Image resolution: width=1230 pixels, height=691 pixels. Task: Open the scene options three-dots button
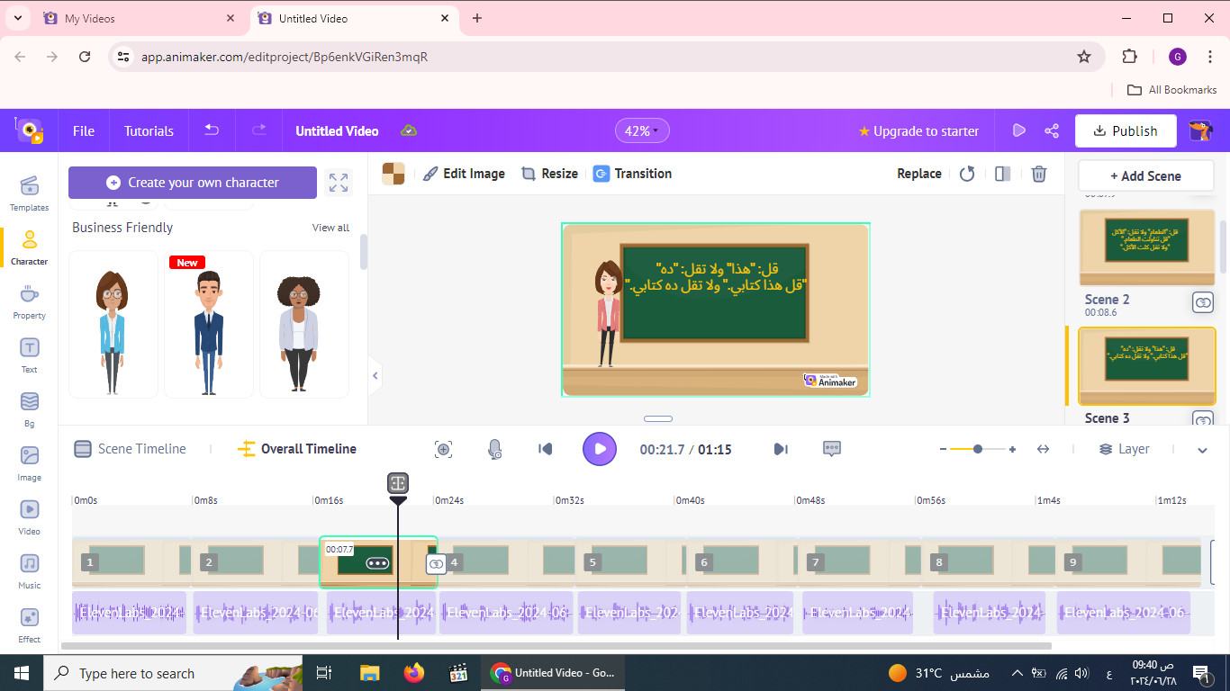377,563
